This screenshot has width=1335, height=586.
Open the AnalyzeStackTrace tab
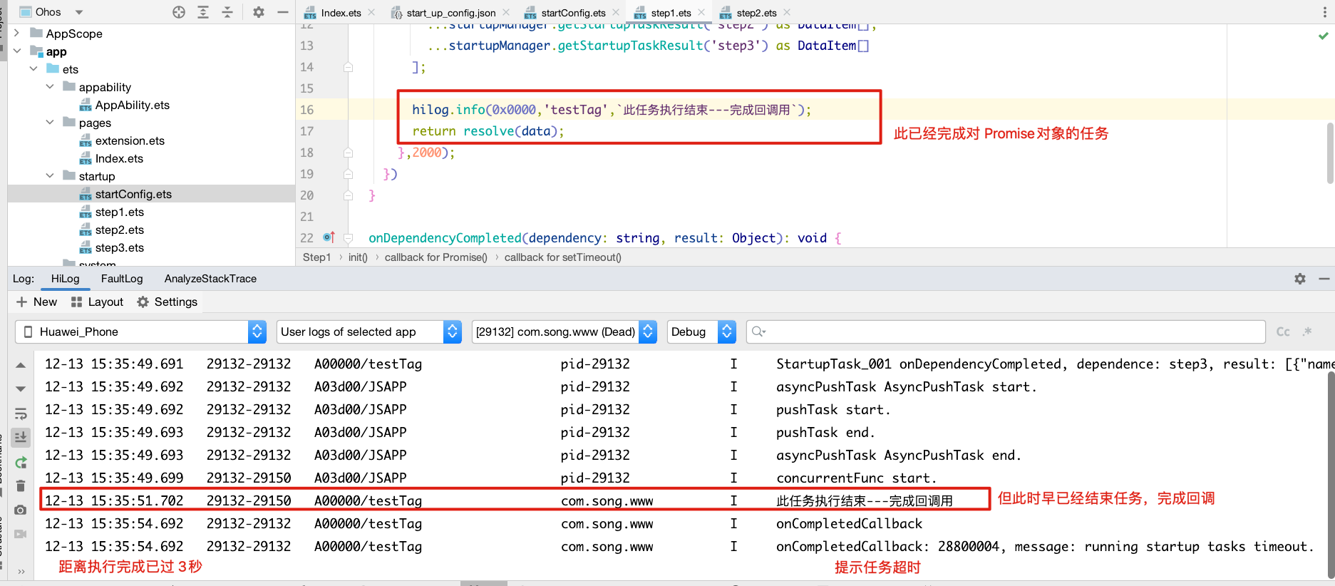[x=210, y=279]
